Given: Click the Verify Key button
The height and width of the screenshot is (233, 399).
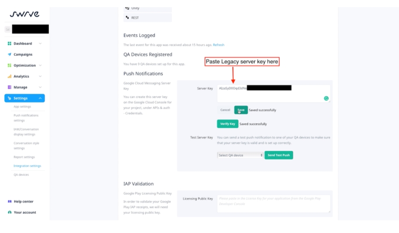Looking at the screenshot, I should tap(228, 124).
